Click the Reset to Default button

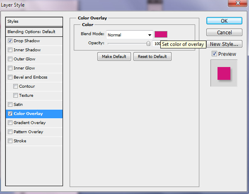tap(152, 57)
